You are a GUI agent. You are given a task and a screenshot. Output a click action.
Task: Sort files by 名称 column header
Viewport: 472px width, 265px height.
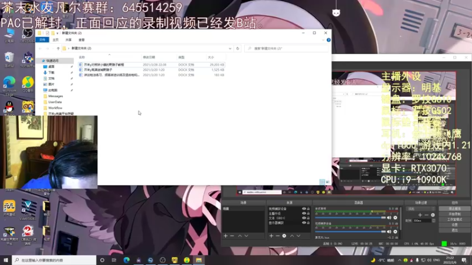(109, 57)
